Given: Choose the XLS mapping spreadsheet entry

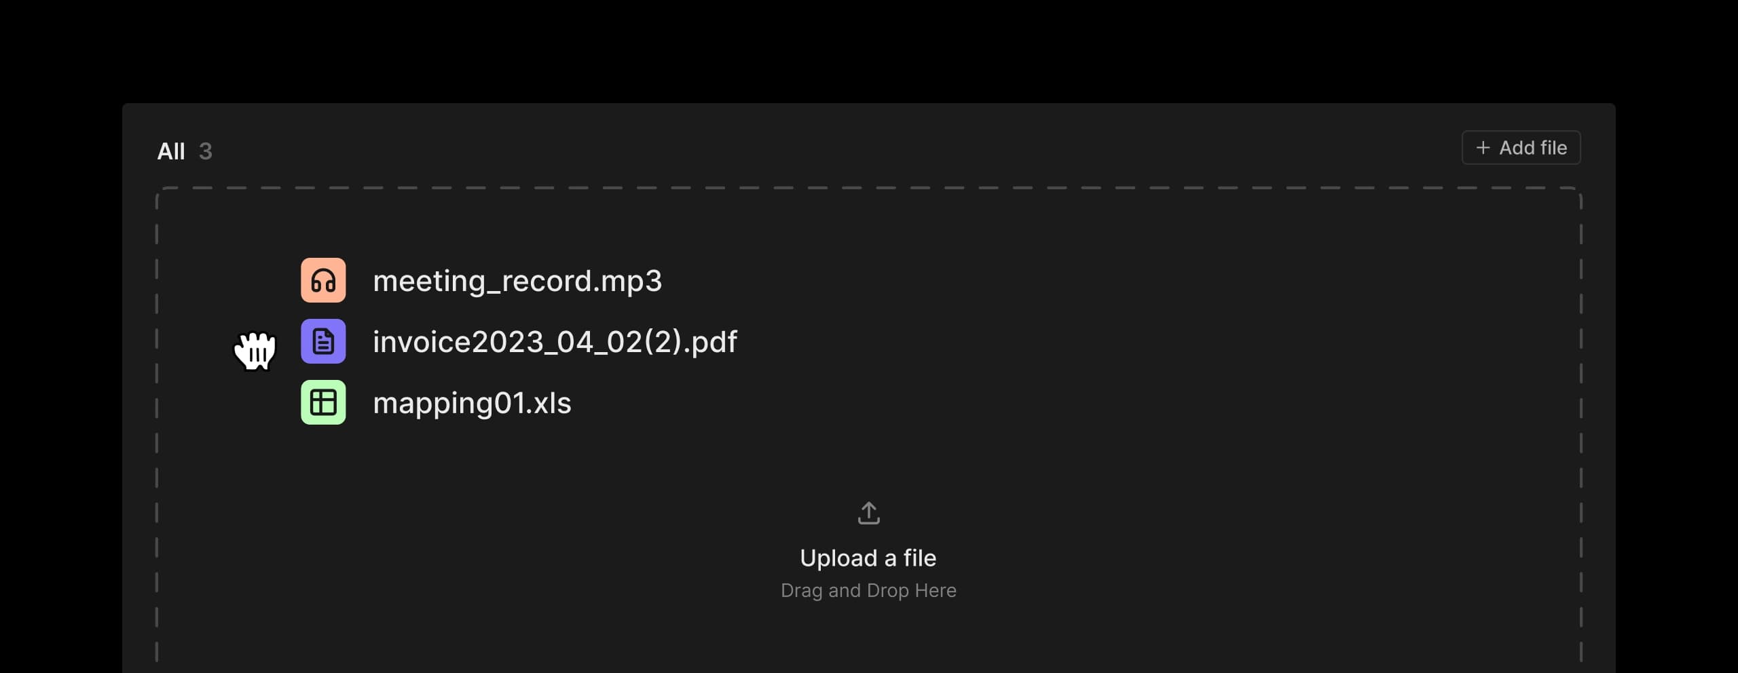Looking at the screenshot, I should [472, 403].
